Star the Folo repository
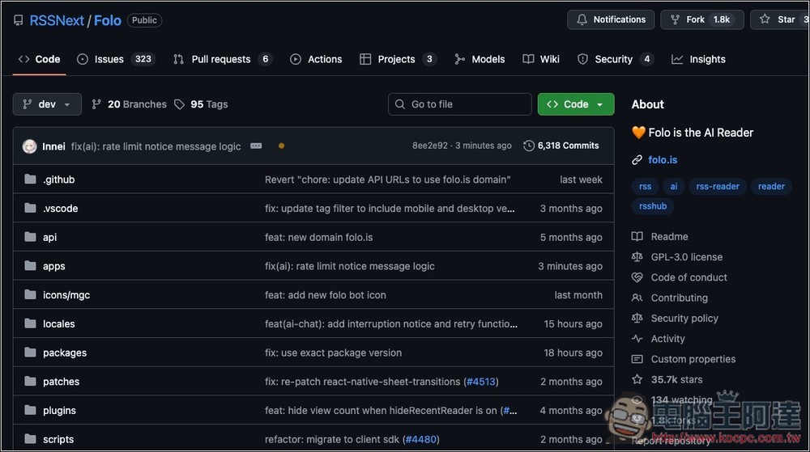Image resolution: width=810 pixels, height=452 pixels. [x=778, y=19]
